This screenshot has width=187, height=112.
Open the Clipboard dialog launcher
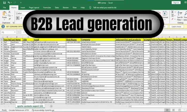pos(13,23)
